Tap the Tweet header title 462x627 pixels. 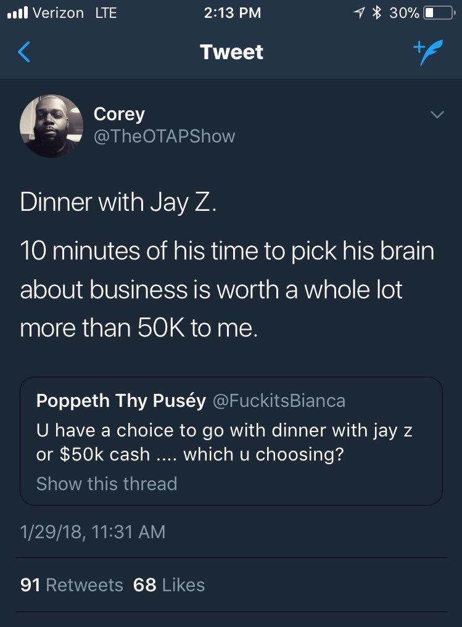point(232,52)
